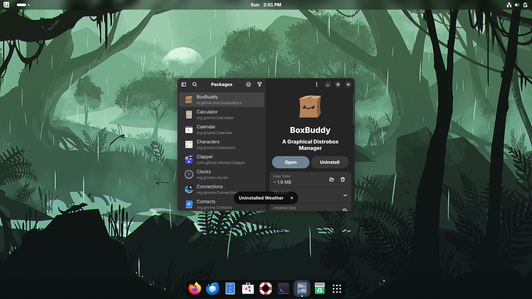Open the green recycle trash dock icon
The image size is (532, 299).
[319, 289]
